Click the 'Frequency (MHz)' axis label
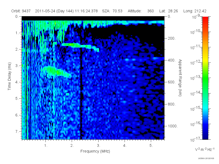This screenshot has height=164, width=219. [95, 151]
